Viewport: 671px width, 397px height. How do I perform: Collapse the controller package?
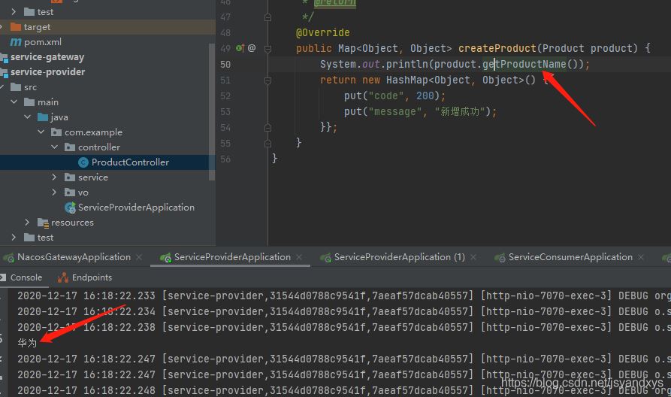(x=54, y=147)
